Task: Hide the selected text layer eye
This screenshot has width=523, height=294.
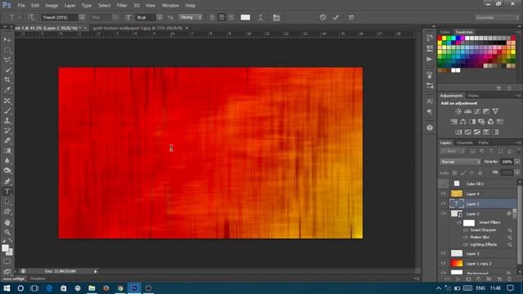Action: (x=443, y=203)
